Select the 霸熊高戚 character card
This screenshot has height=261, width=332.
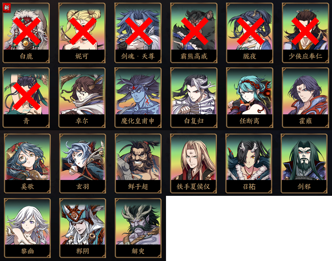pyautogui.click(x=194, y=33)
